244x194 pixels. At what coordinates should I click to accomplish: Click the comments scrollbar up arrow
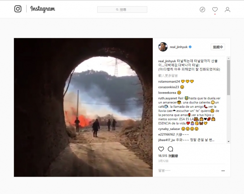(x=228, y=58)
